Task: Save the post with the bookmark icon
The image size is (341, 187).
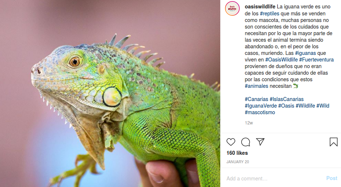Action: click(333, 142)
